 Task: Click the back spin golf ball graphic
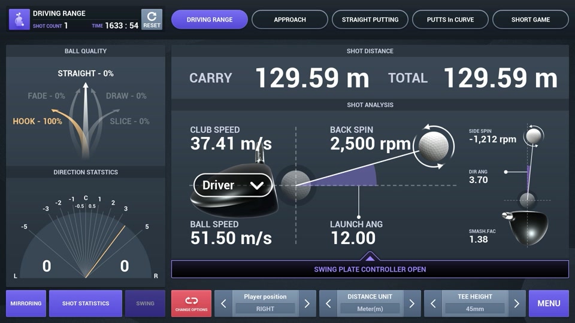click(434, 146)
